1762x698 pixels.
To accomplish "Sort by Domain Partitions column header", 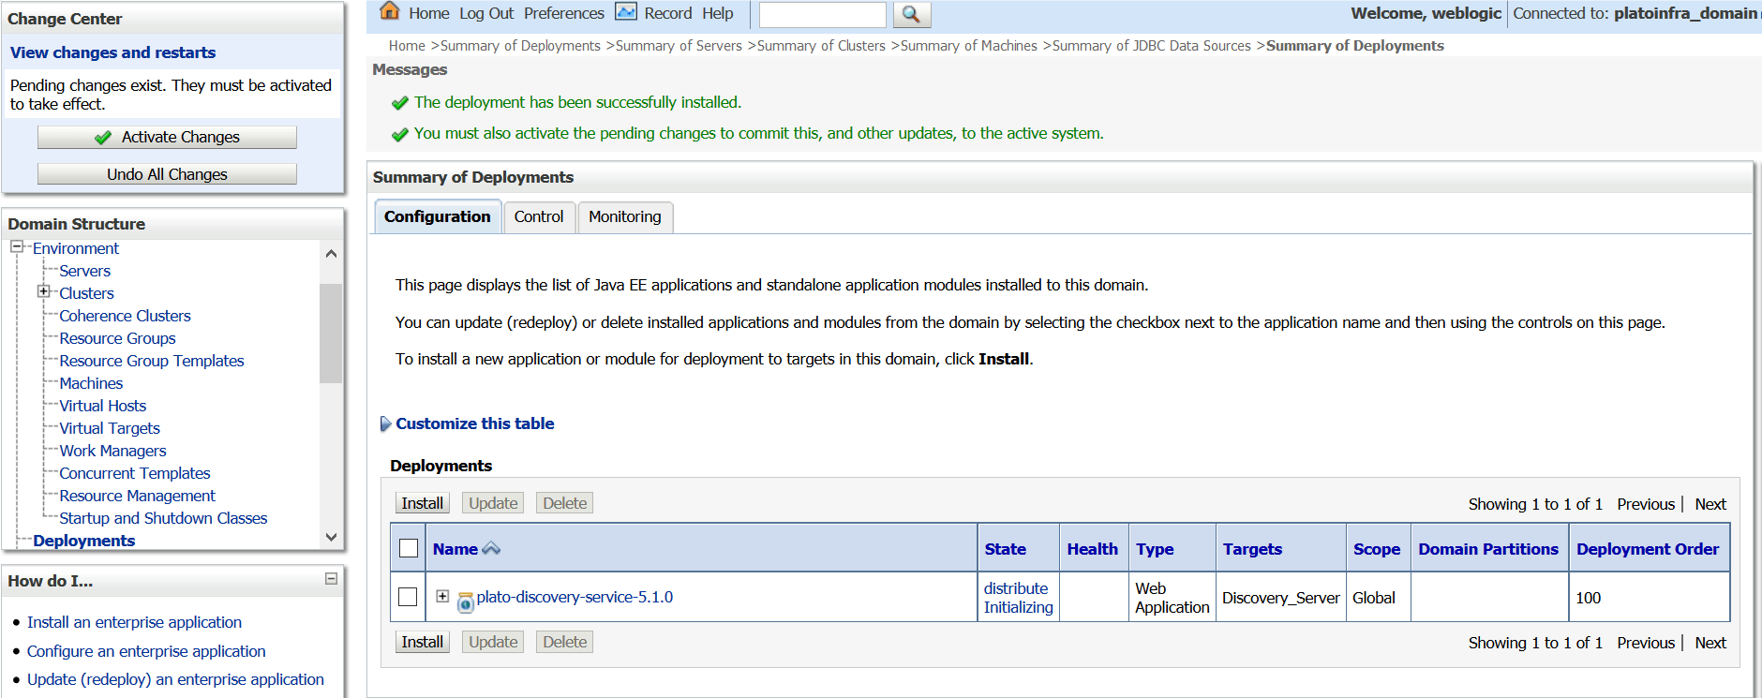I will (x=1488, y=549).
